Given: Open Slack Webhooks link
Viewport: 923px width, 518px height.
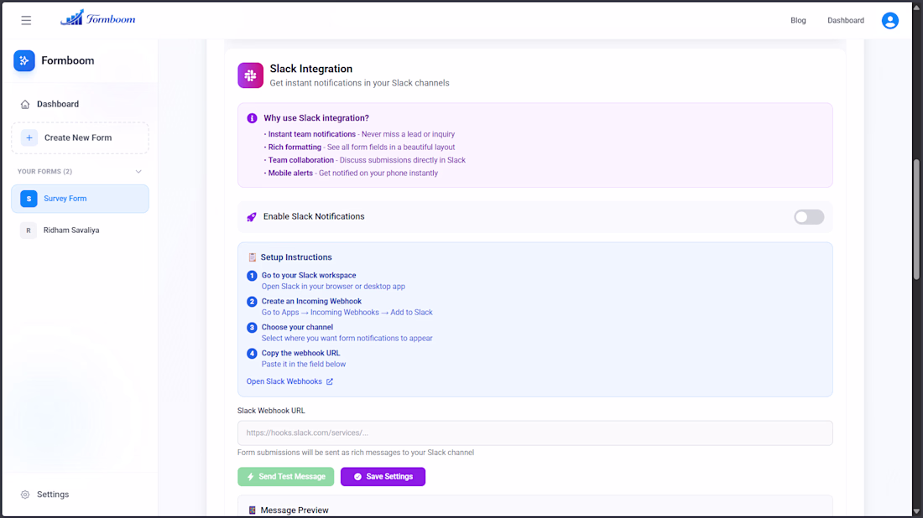Looking at the screenshot, I should pyautogui.click(x=284, y=381).
